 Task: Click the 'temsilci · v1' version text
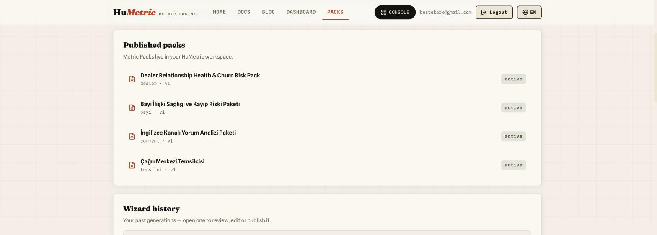coord(158,170)
